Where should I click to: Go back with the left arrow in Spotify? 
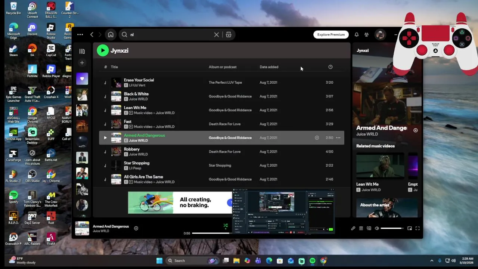pyautogui.click(x=92, y=34)
